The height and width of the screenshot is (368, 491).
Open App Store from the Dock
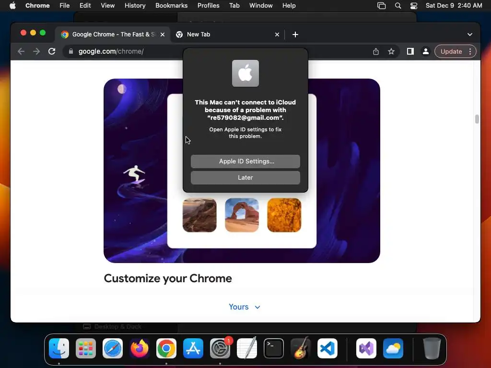pos(193,348)
